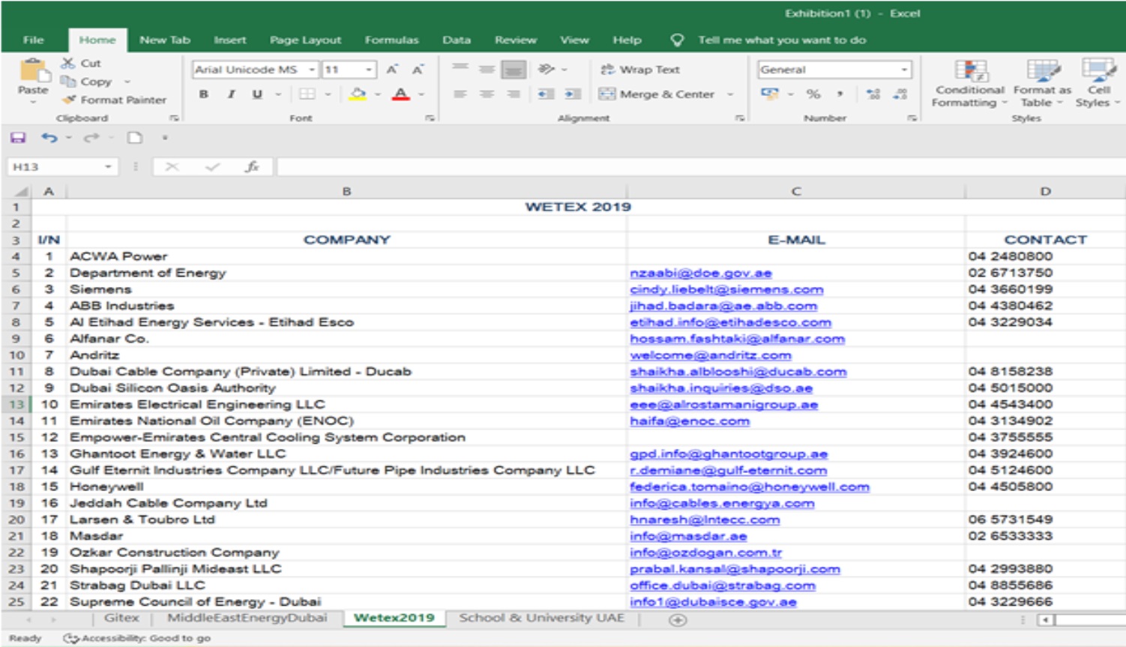The width and height of the screenshot is (1126, 647).
Task: Toggle Wrap Text on the cell
Action: pyautogui.click(x=640, y=70)
